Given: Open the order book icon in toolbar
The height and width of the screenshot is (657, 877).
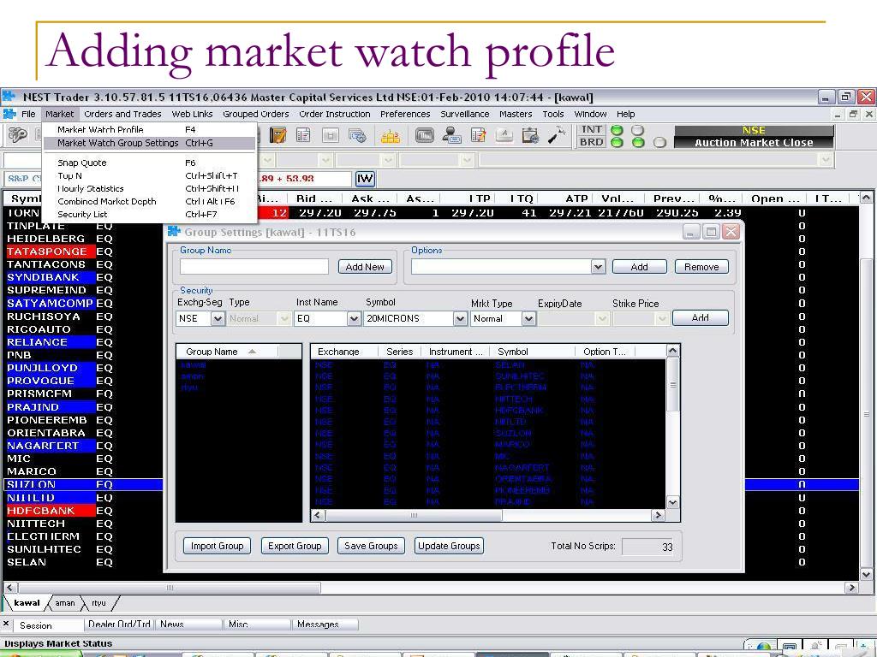Looking at the screenshot, I should tap(278, 135).
